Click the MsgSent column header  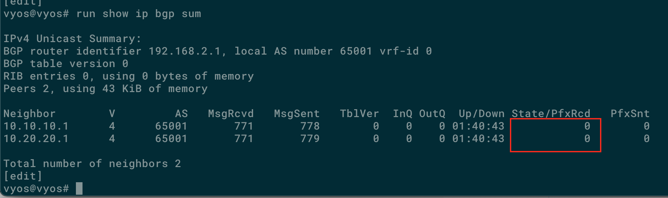pyautogui.click(x=297, y=114)
